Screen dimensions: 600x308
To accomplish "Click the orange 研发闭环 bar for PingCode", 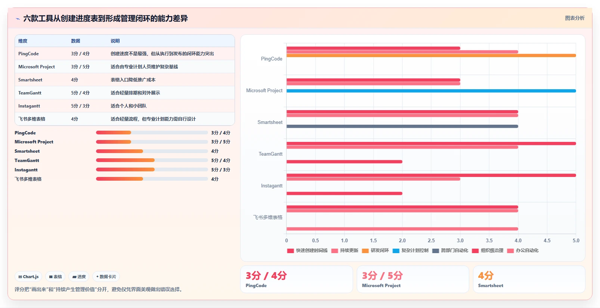I will tap(431, 56).
